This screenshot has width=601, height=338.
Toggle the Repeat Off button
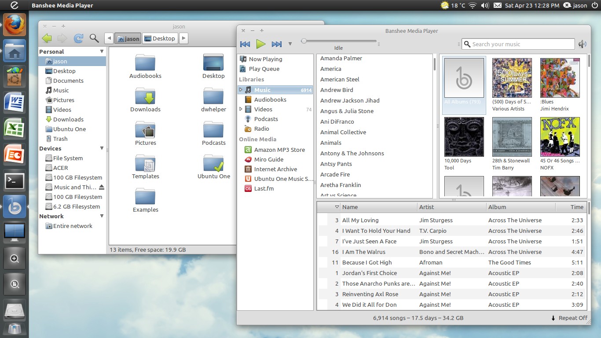pyautogui.click(x=569, y=318)
